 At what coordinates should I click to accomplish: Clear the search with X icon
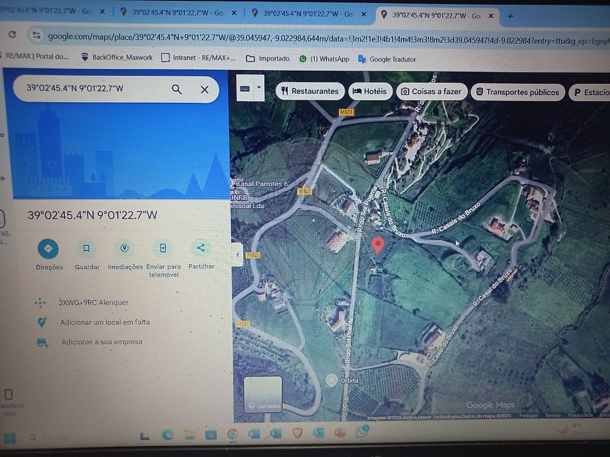pos(205,89)
